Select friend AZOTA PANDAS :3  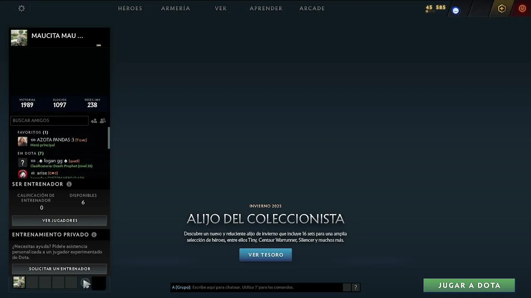tap(62, 142)
